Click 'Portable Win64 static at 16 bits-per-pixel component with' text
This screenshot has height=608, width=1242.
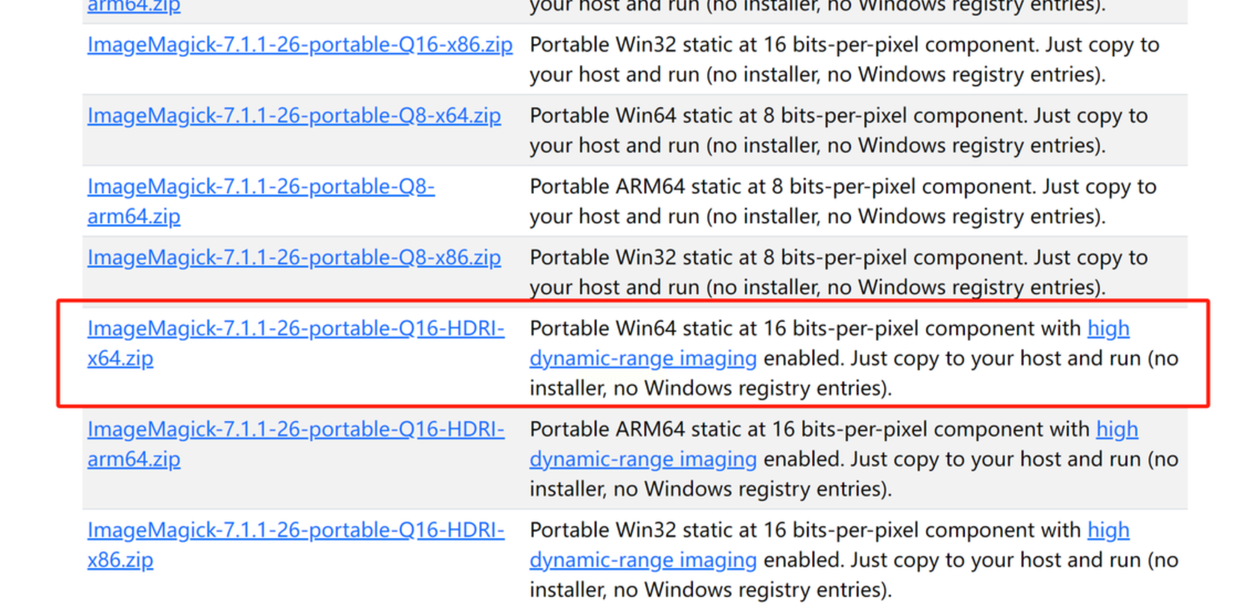tap(805, 329)
